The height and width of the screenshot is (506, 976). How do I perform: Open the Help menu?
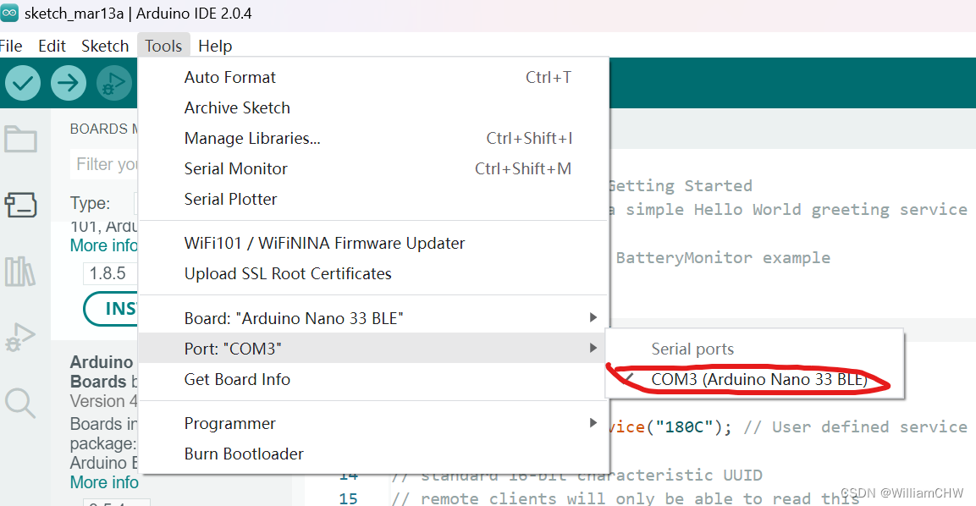pyautogui.click(x=215, y=46)
